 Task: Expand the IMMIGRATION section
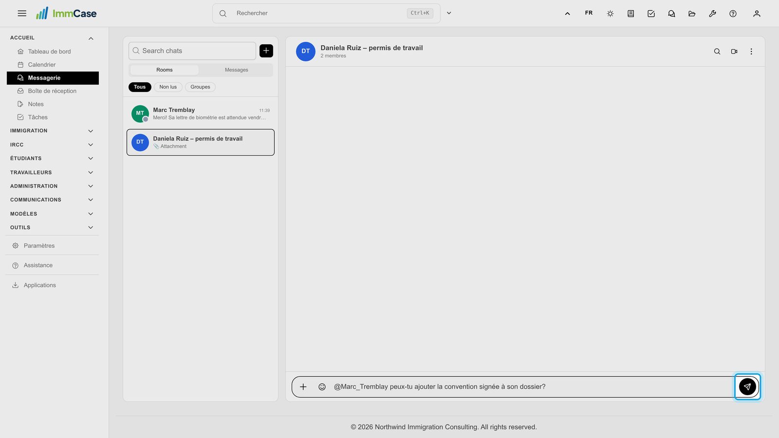(52, 131)
